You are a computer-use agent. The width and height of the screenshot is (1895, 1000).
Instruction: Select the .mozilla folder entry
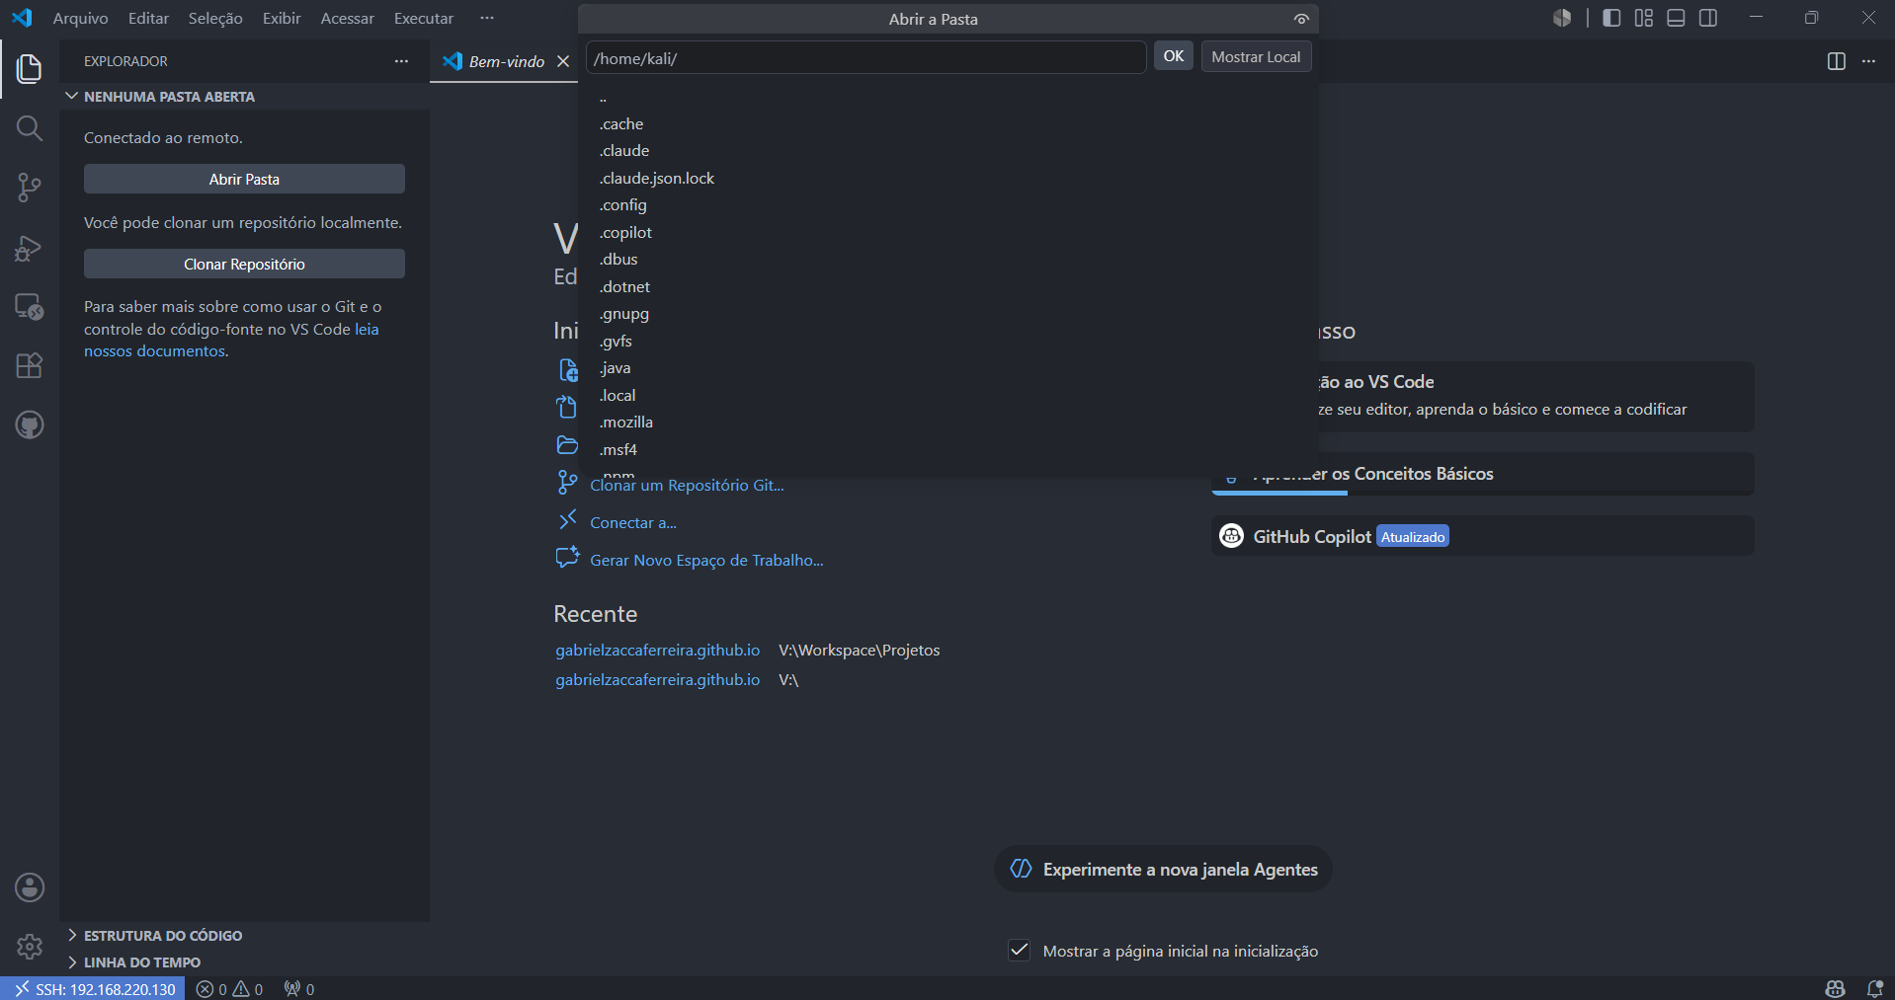(x=948, y=422)
